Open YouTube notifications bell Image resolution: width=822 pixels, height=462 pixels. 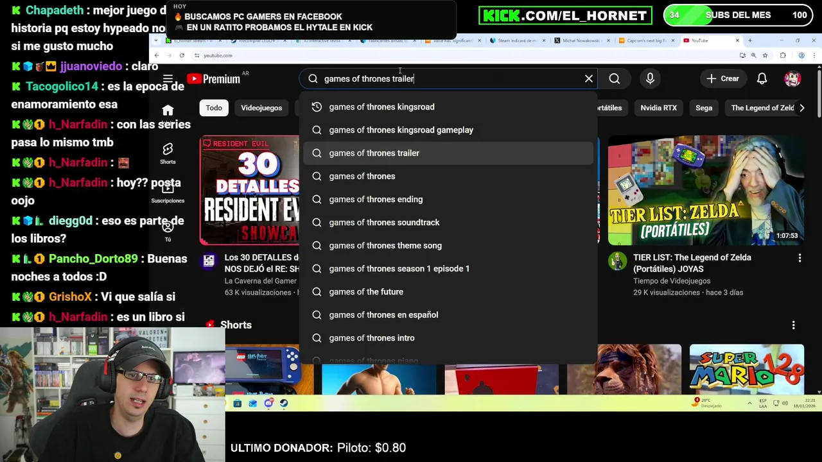(762, 78)
